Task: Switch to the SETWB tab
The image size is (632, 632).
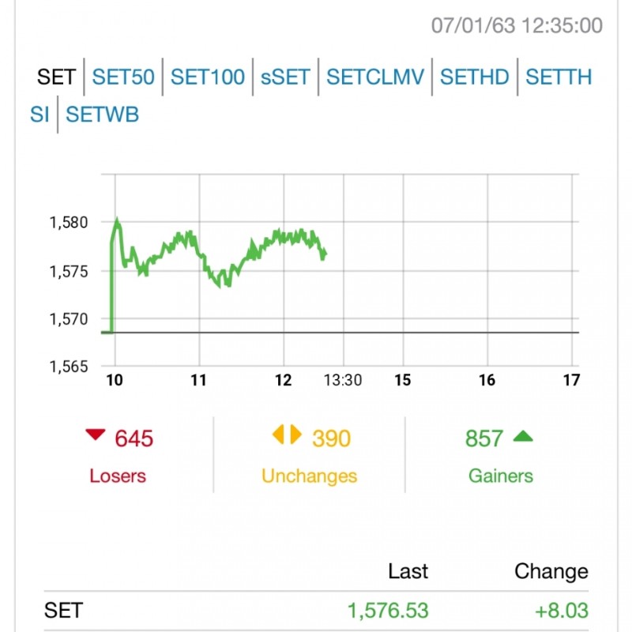Action: click(x=103, y=114)
